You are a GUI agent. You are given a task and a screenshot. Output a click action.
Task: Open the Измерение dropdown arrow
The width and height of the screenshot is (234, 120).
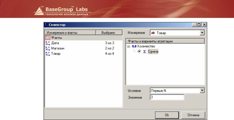coord(202,33)
